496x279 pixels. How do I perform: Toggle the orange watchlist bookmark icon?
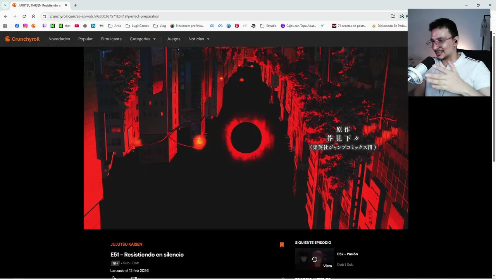(282, 245)
